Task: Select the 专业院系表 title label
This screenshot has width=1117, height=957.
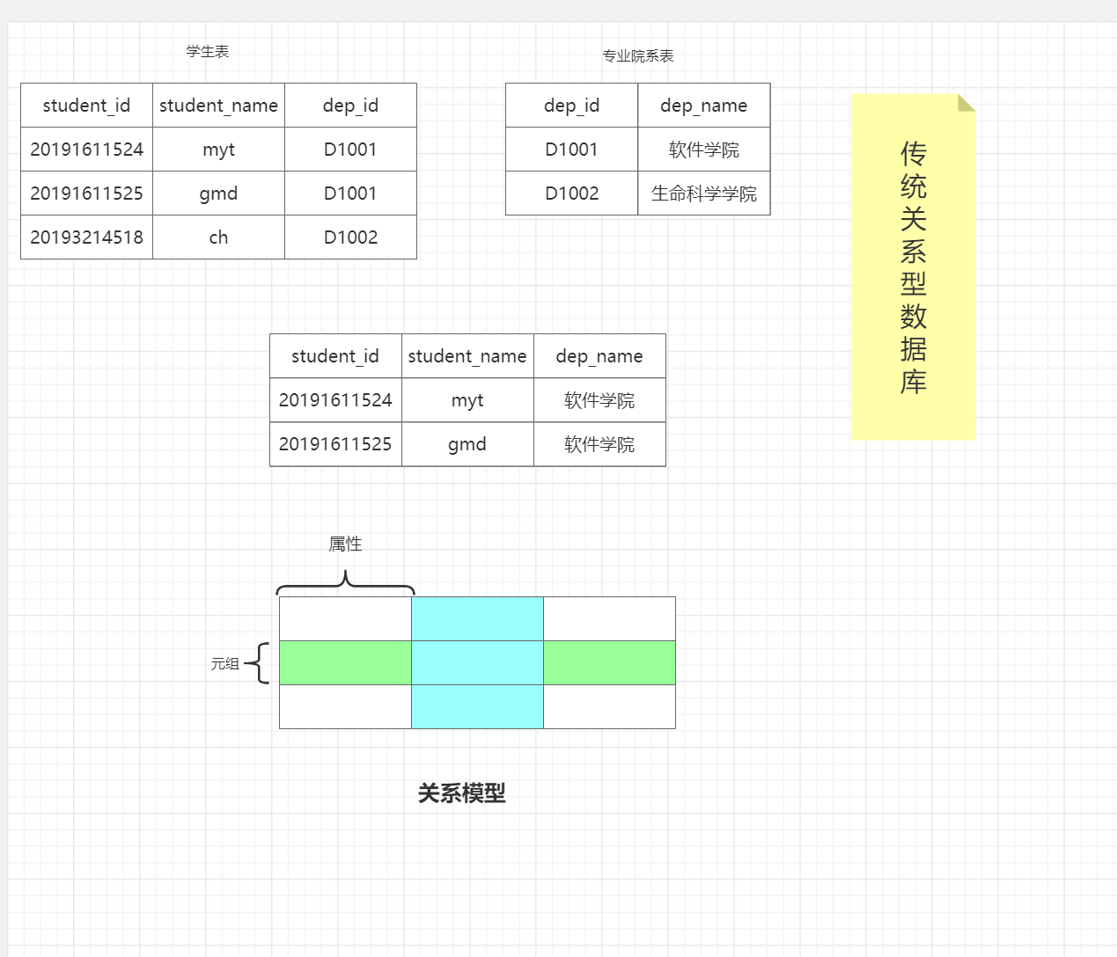Action: [636, 55]
